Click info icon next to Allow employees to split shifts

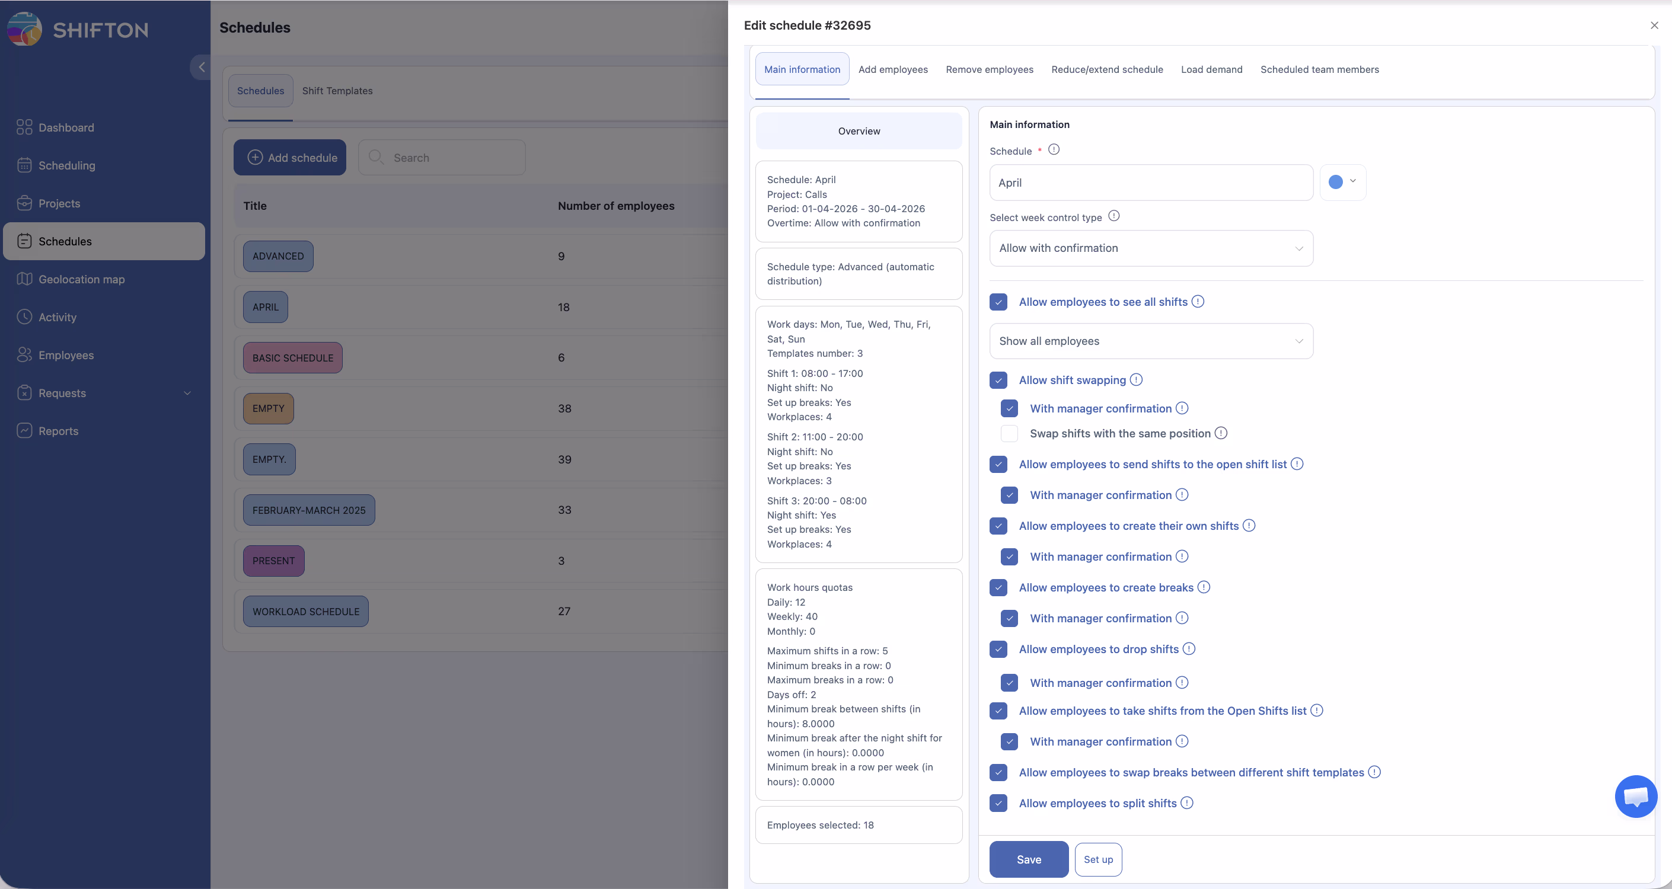tap(1186, 802)
